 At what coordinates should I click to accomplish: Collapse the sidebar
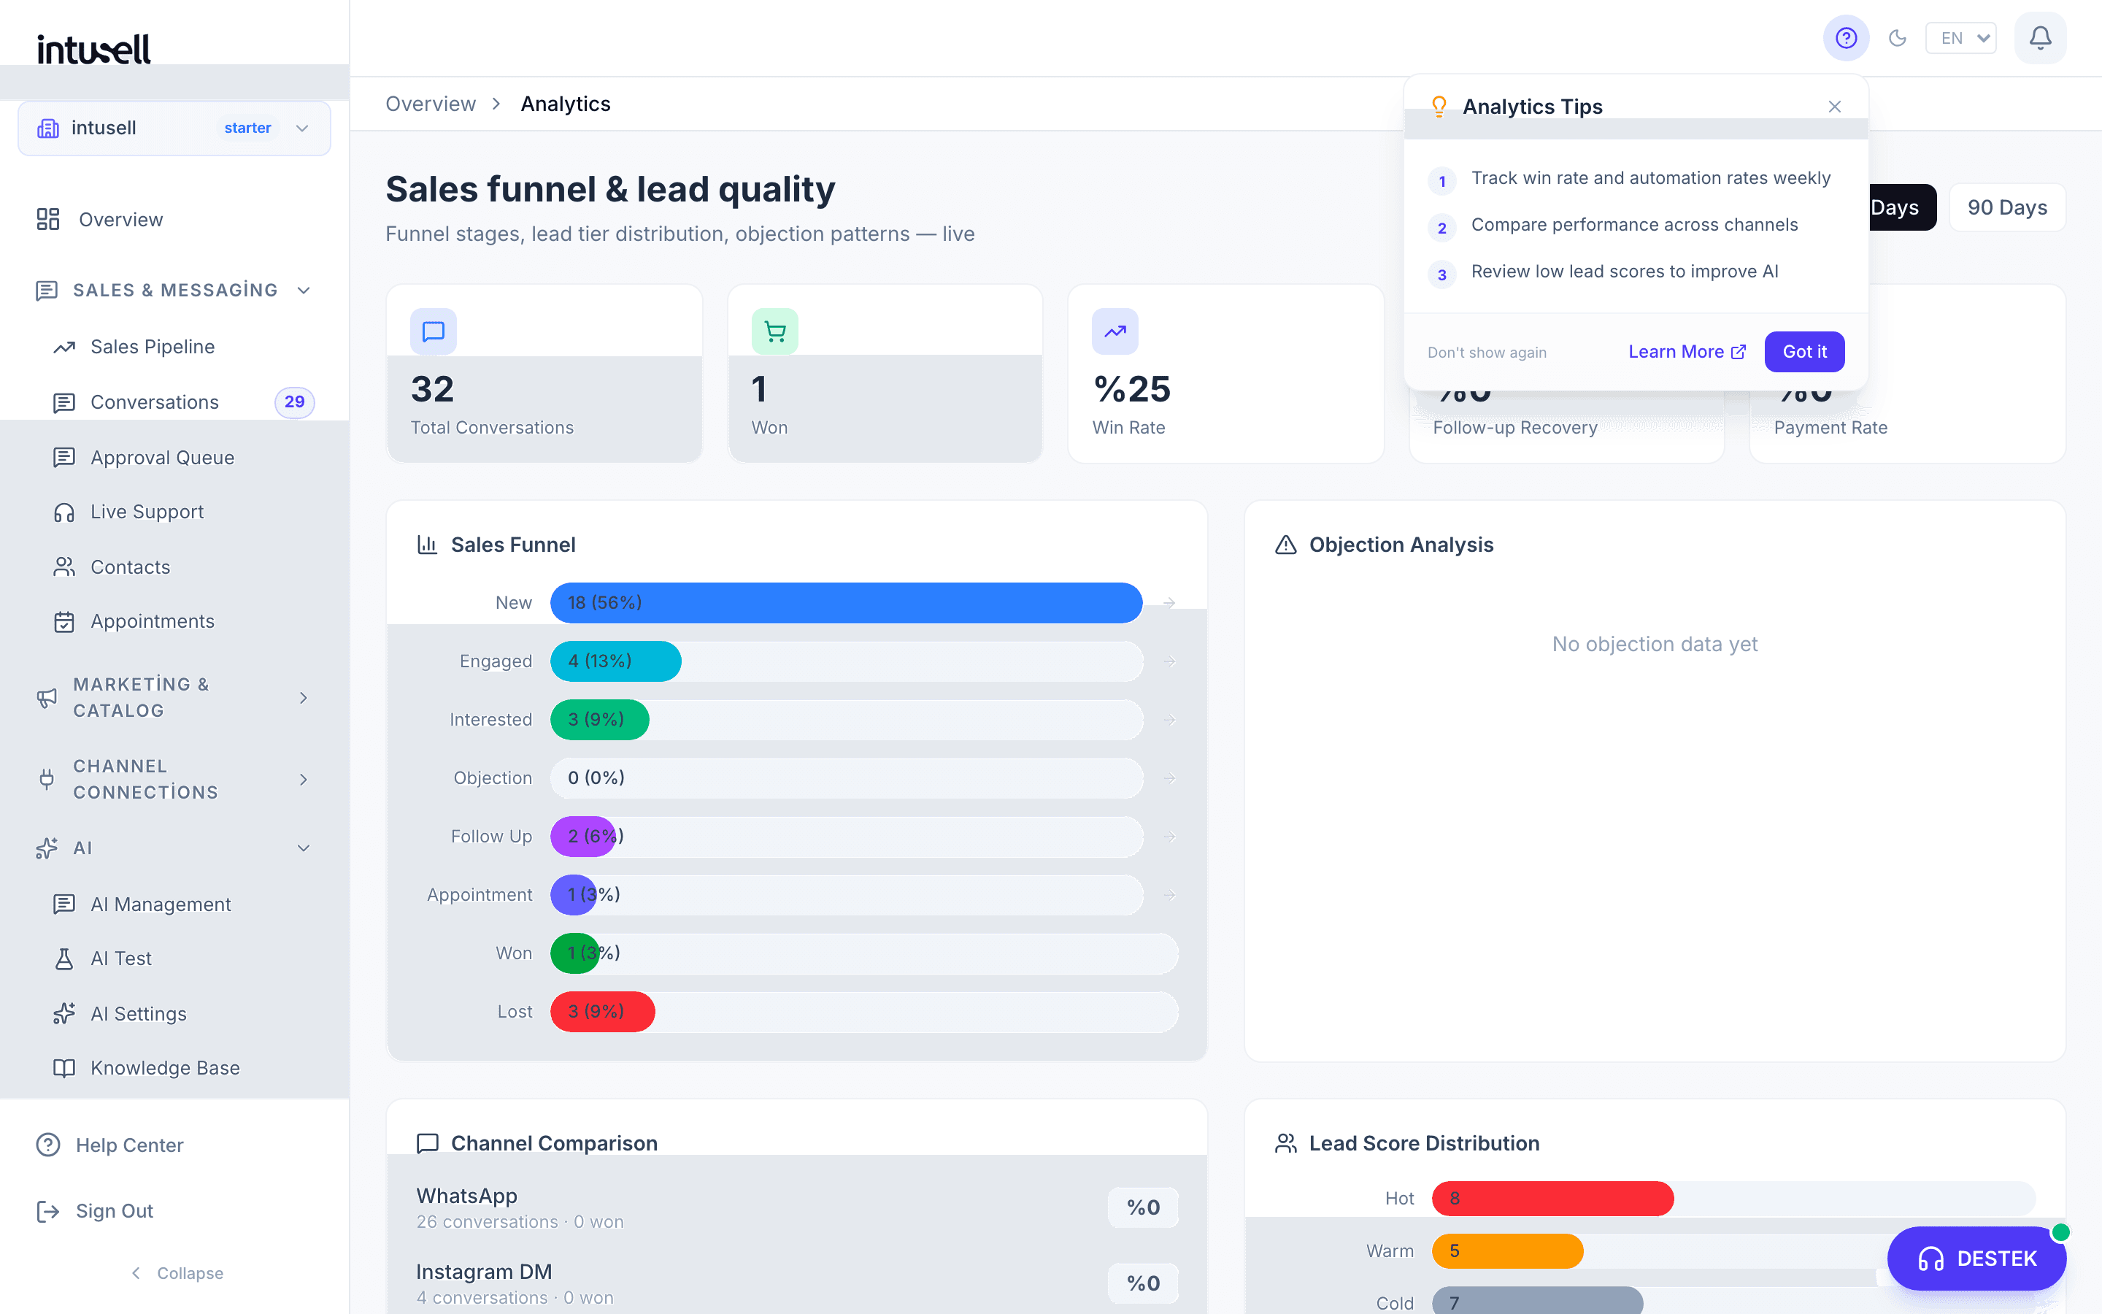click(177, 1273)
